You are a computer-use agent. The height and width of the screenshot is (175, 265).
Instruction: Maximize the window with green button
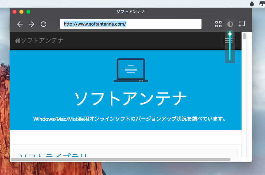[x=28, y=12]
